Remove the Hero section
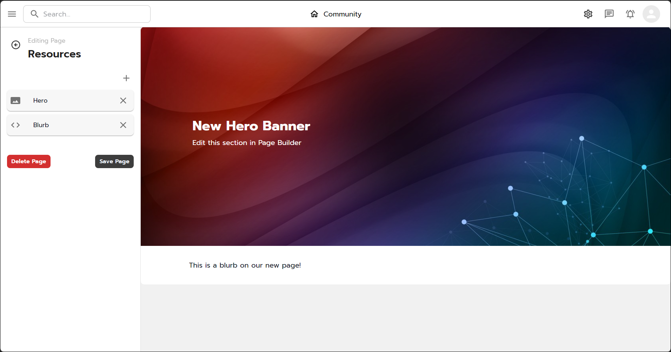This screenshot has height=352, width=671. coord(123,101)
